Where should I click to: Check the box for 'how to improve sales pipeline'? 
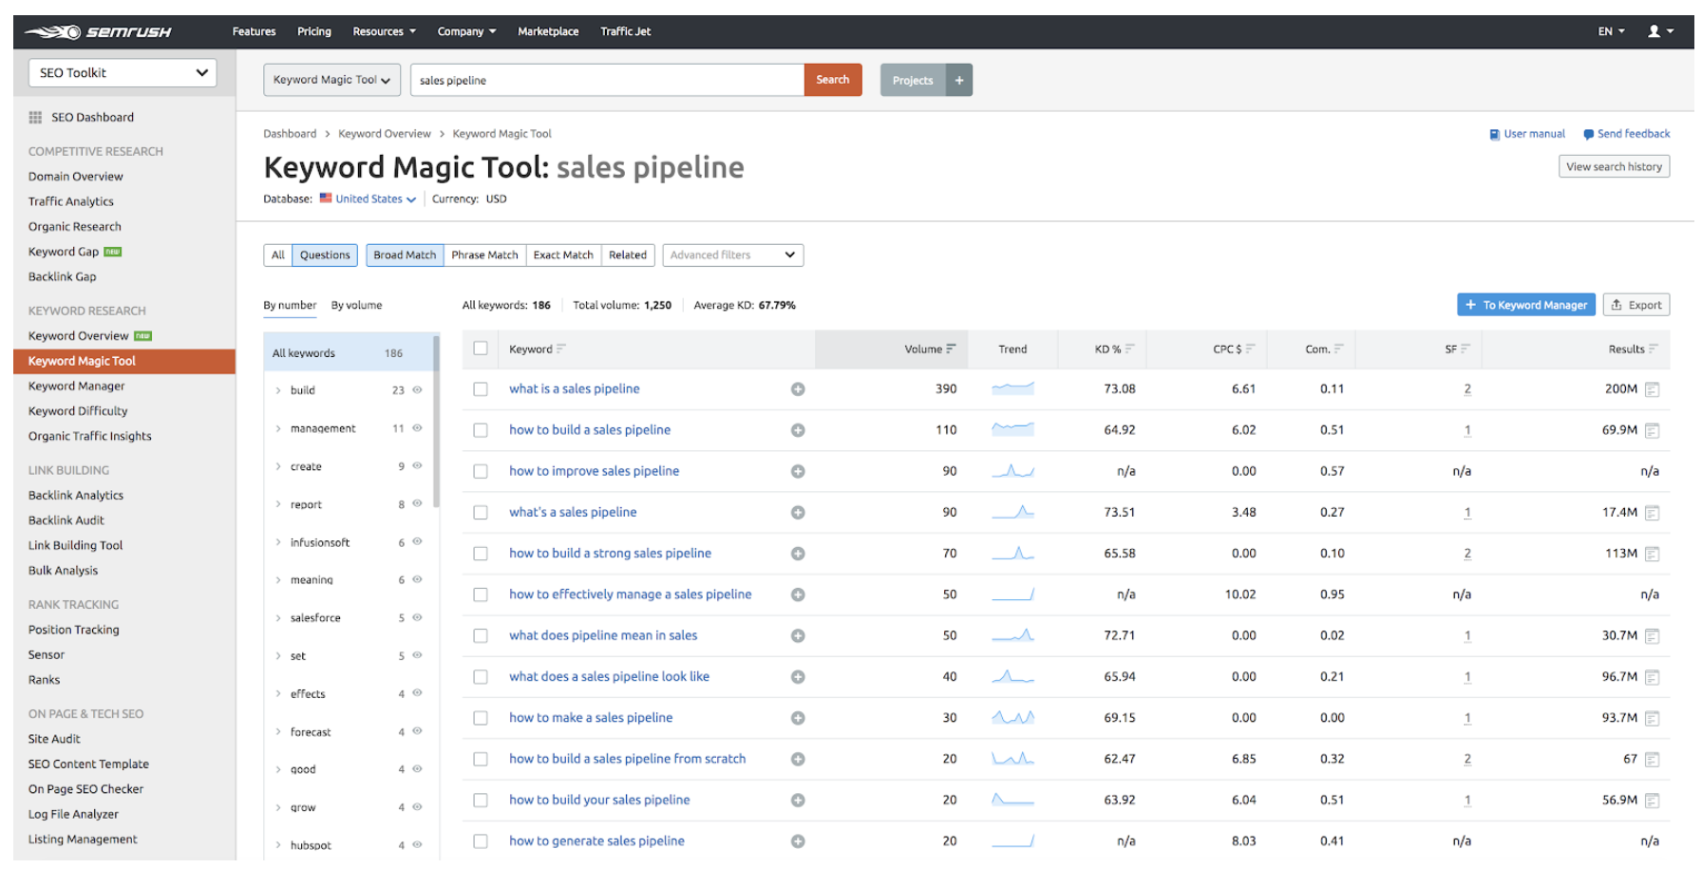click(481, 472)
